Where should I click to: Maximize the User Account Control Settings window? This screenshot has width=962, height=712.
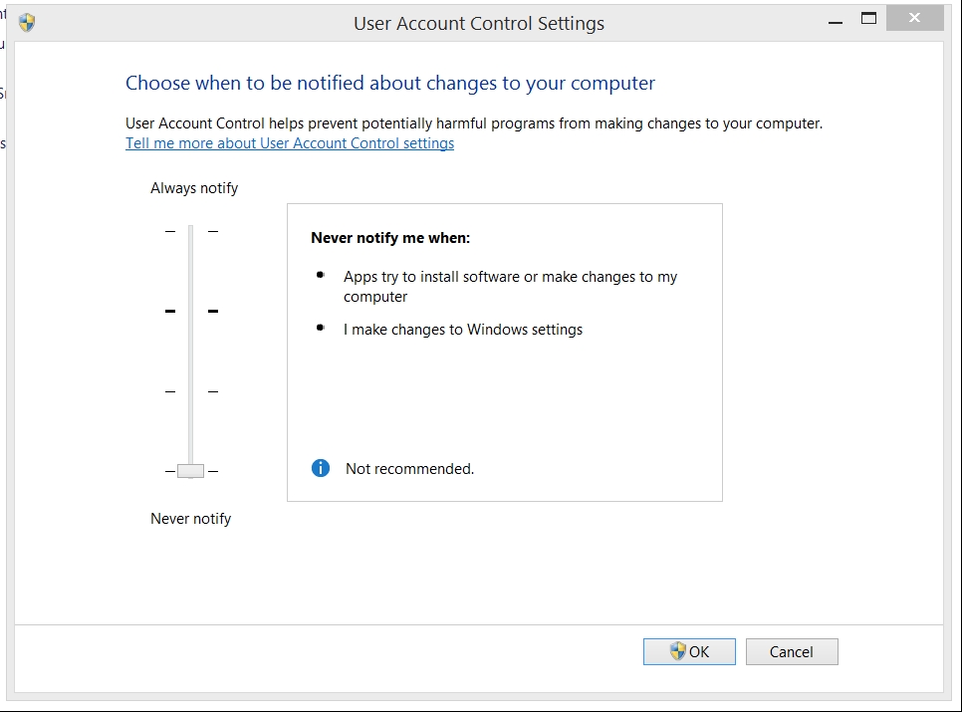point(868,19)
